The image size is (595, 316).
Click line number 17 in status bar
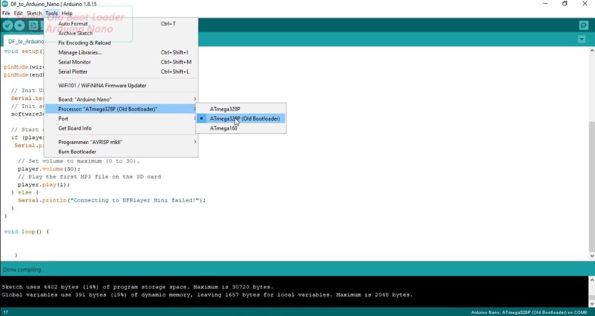6,313
